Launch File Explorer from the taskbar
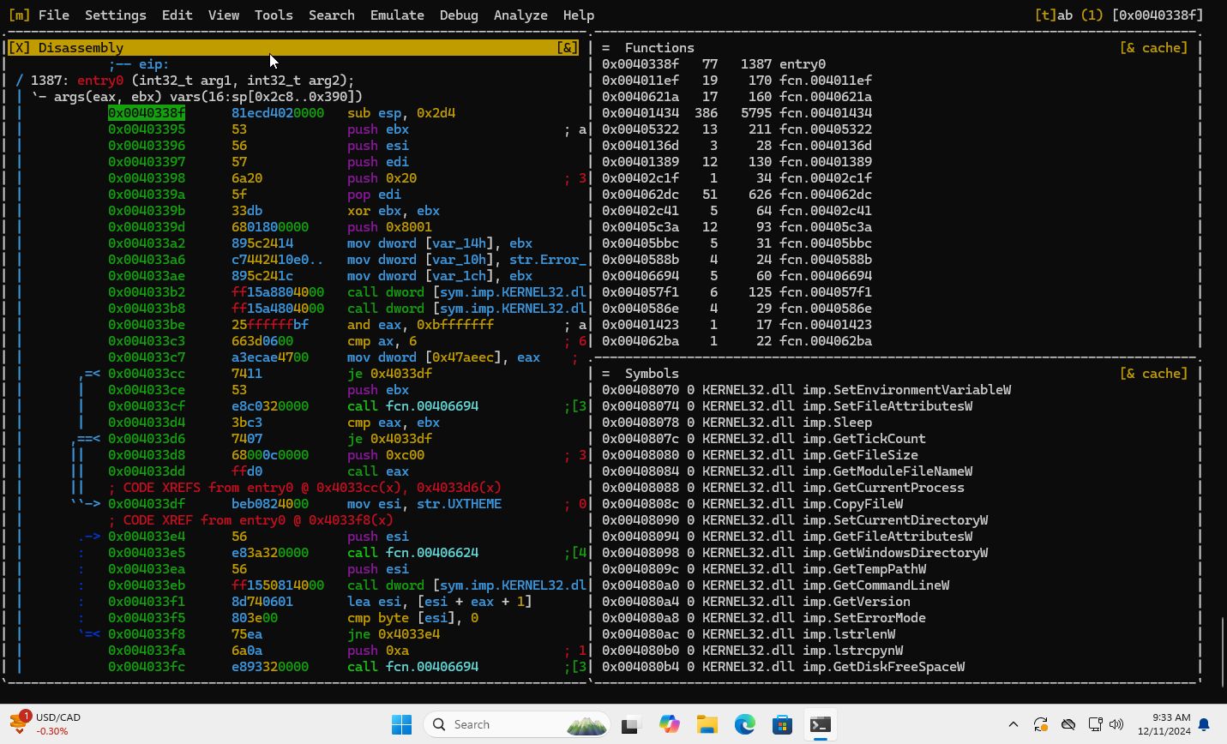The height and width of the screenshot is (744, 1227). [x=707, y=724]
